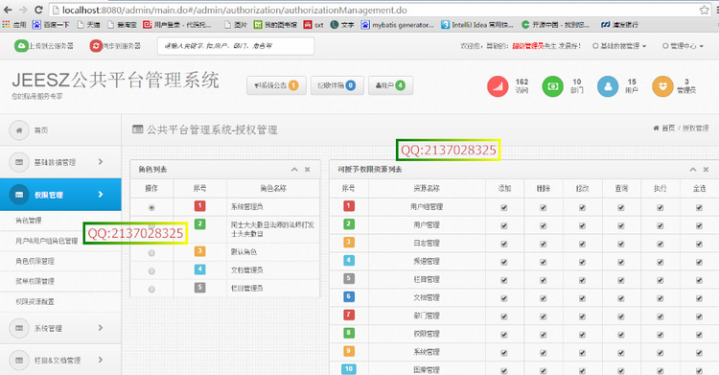The height and width of the screenshot is (375, 719).
Task: Reload the page with the refresh icon
Action: pos(38,10)
